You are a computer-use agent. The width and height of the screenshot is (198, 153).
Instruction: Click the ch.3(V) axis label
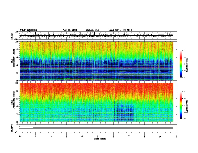click(x=12, y=128)
